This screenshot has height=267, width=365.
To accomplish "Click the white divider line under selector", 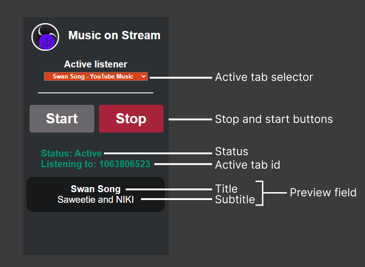I will click(96, 93).
